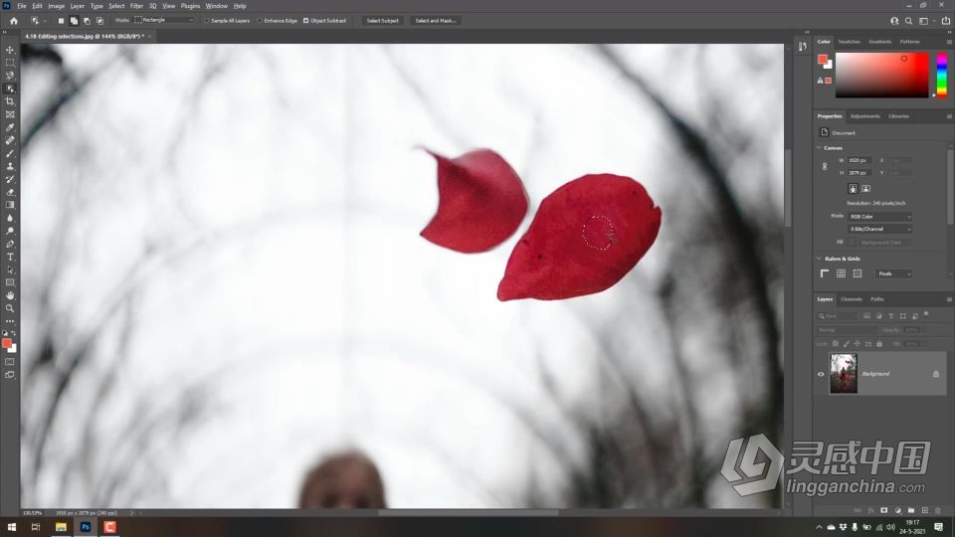Enable Enhance Edge checkbox

(x=260, y=21)
